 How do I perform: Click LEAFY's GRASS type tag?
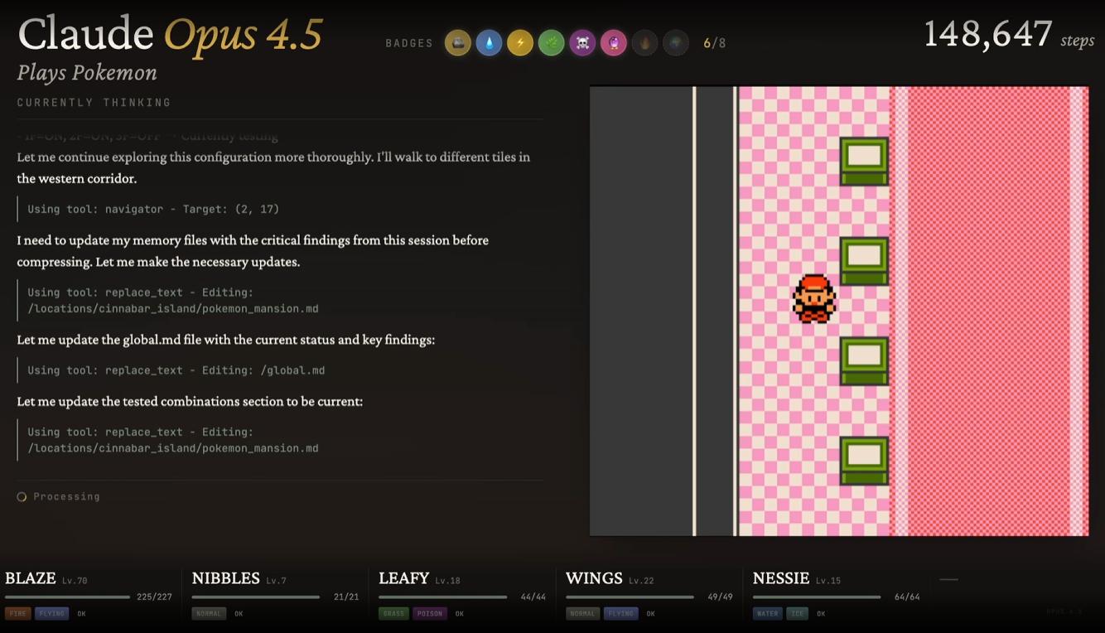pos(393,614)
